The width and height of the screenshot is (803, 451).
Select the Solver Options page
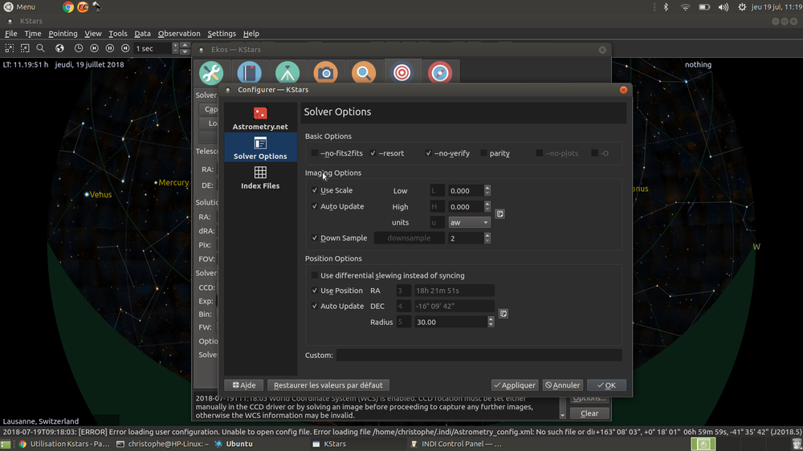(260, 148)
